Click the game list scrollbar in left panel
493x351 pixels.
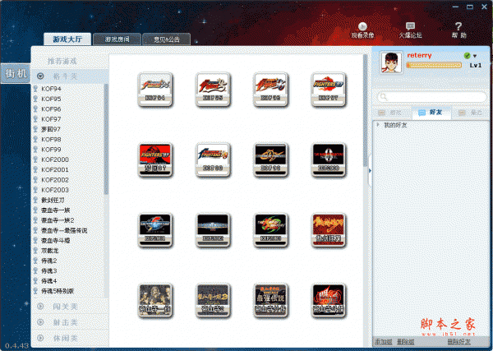[106, 139]
